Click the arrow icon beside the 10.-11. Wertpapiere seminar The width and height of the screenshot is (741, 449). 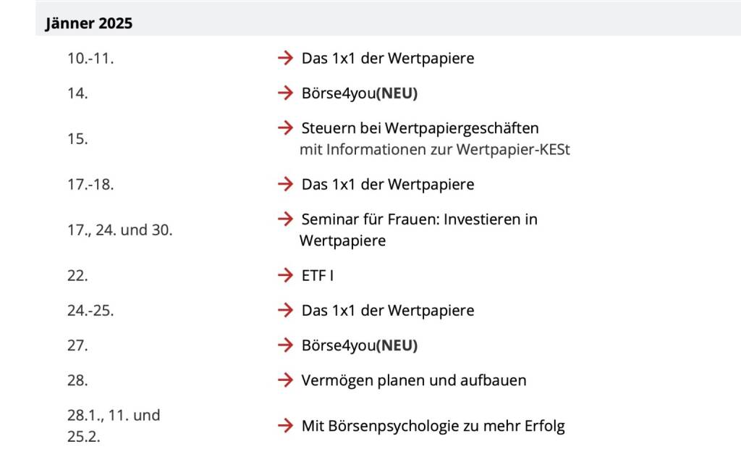[x=284, y=58]
